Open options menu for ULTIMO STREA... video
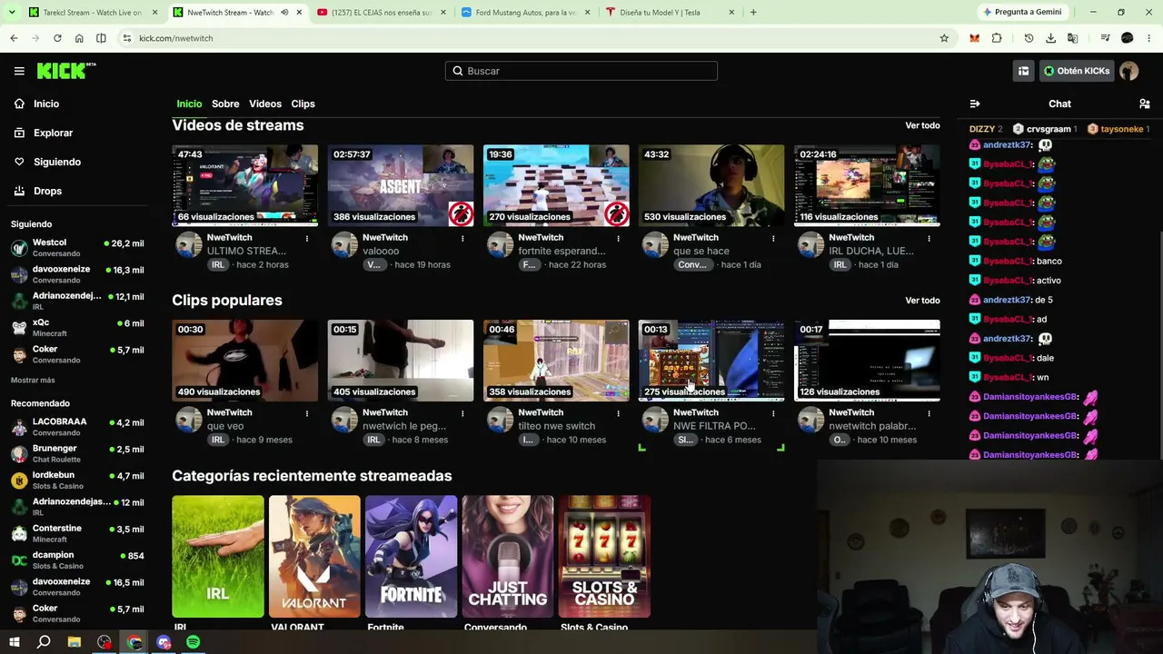Screen dimensions: 1163x654 tap(307, 238)
